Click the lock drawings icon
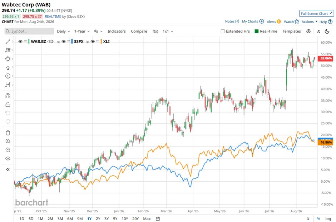The height and width of the screenshot is (222, 336). (8, 104)
